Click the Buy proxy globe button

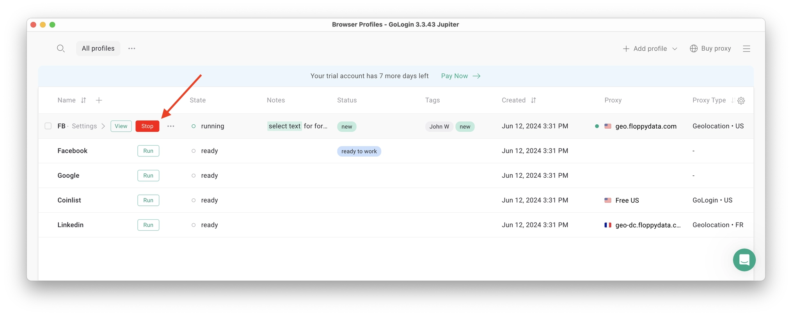710,48
